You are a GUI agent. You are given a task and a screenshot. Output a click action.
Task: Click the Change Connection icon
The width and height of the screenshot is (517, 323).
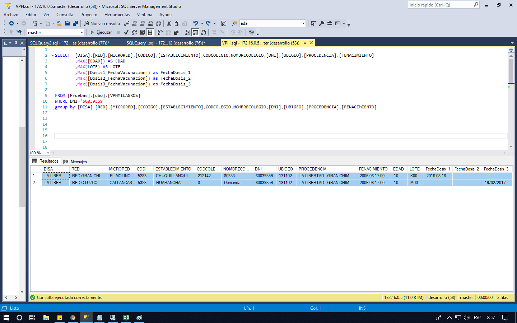click(x=19, y=32)
